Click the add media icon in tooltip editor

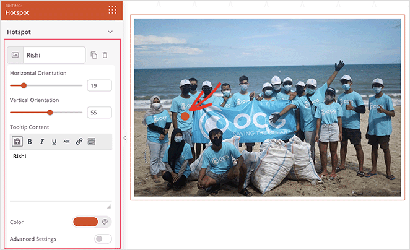pyautogui.click(x=17, y=142)
